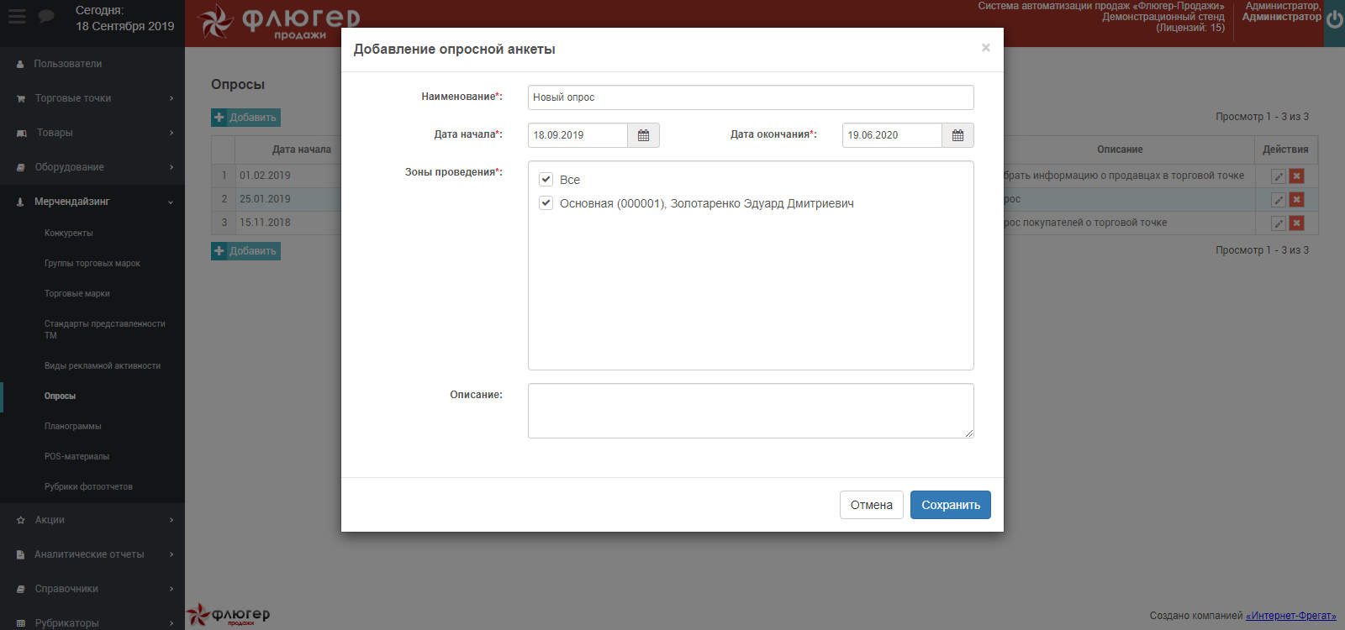This screenshot has width=1345, height=630.
Task: Open the start date calendar picker
Action: pos(643,135)
